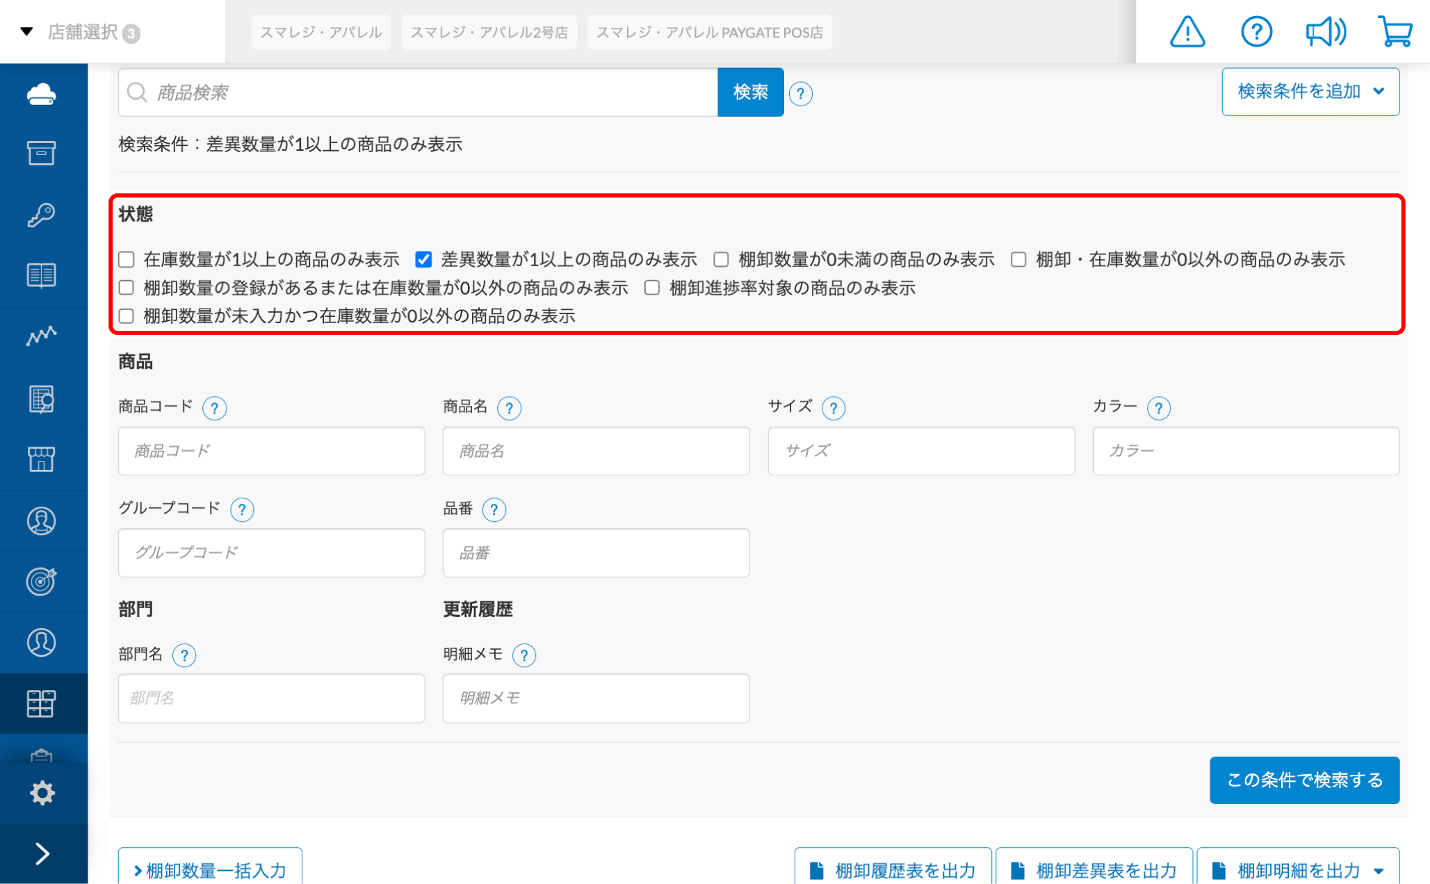Click the megaphone announcements icon

pos(1325,32)
